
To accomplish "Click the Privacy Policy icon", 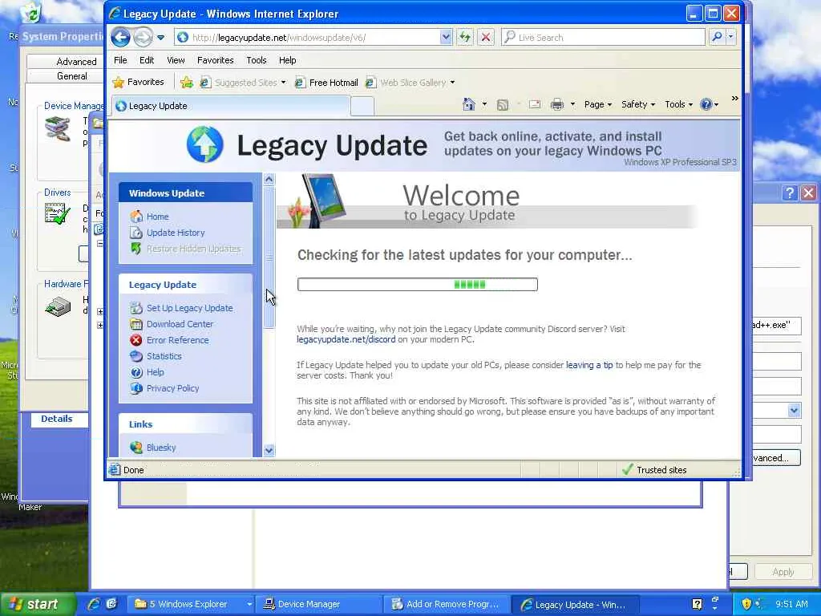I will 136,388.
